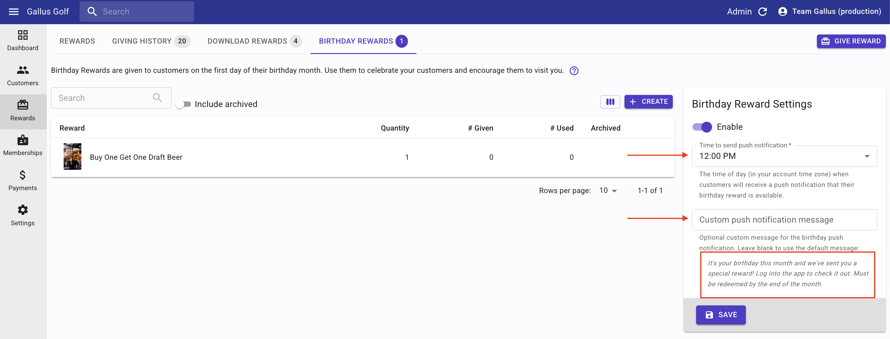The height and width of the screenshot is (339, 890).
Task: Open the Settings gear in sidebar
Action: (23, 215)
